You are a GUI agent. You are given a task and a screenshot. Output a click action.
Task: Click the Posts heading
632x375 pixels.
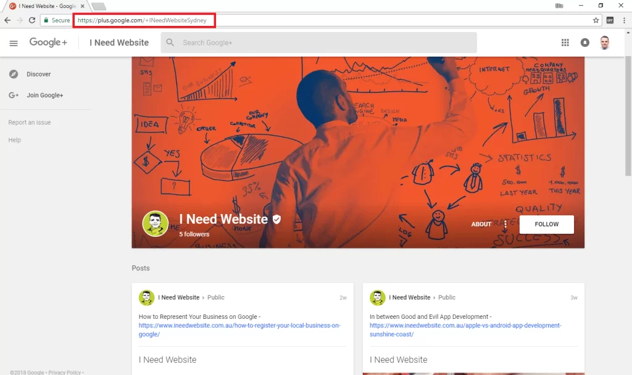click(x=141, y=268)
